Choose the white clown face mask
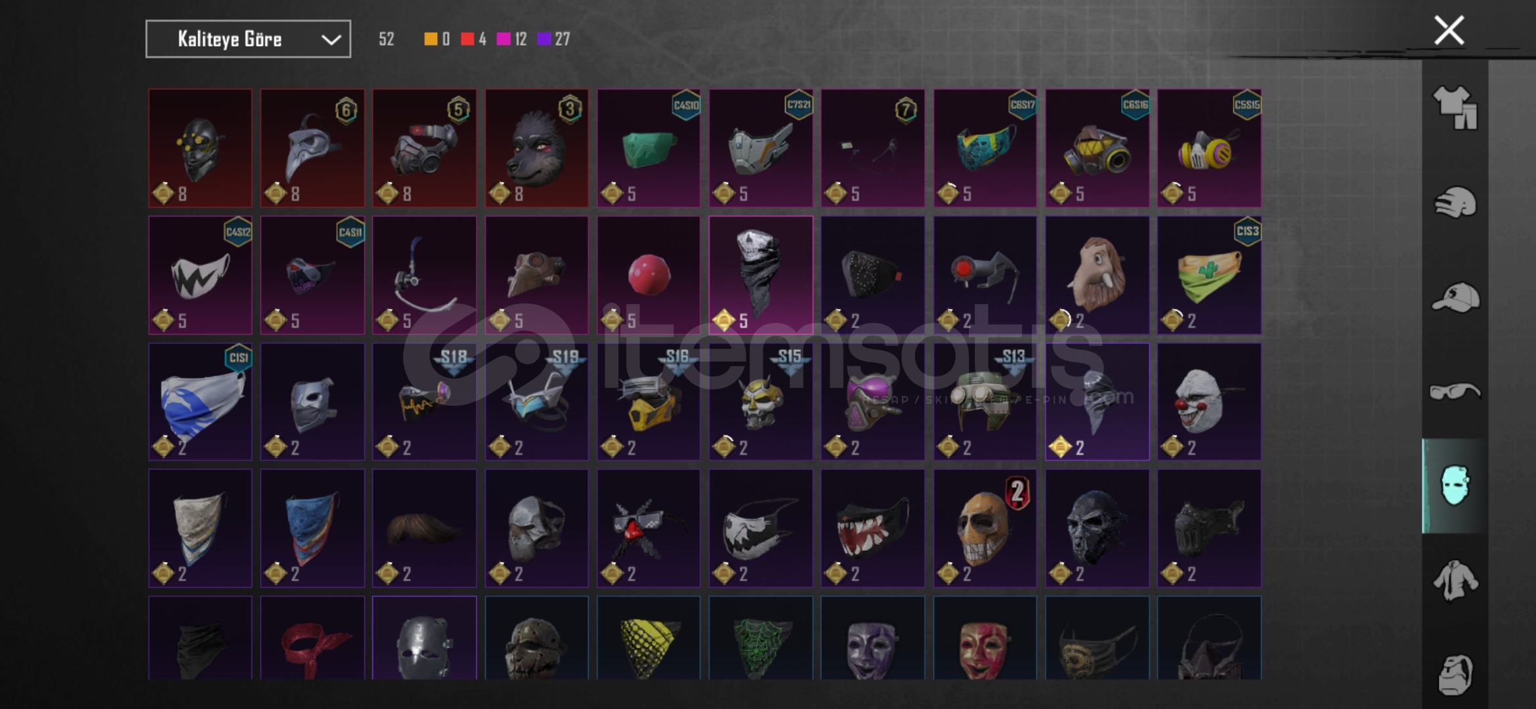 click(x=1209, y=402)
